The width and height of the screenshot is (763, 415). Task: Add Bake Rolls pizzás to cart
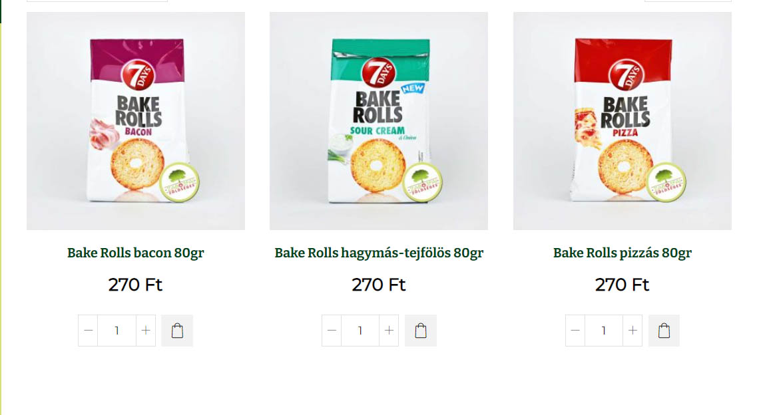pyautogui.click(x=664, y=331)
